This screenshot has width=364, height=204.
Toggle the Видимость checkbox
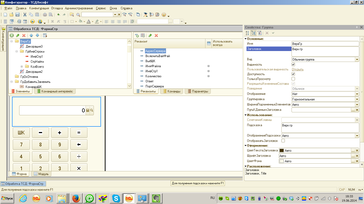(x=293, y=65)
